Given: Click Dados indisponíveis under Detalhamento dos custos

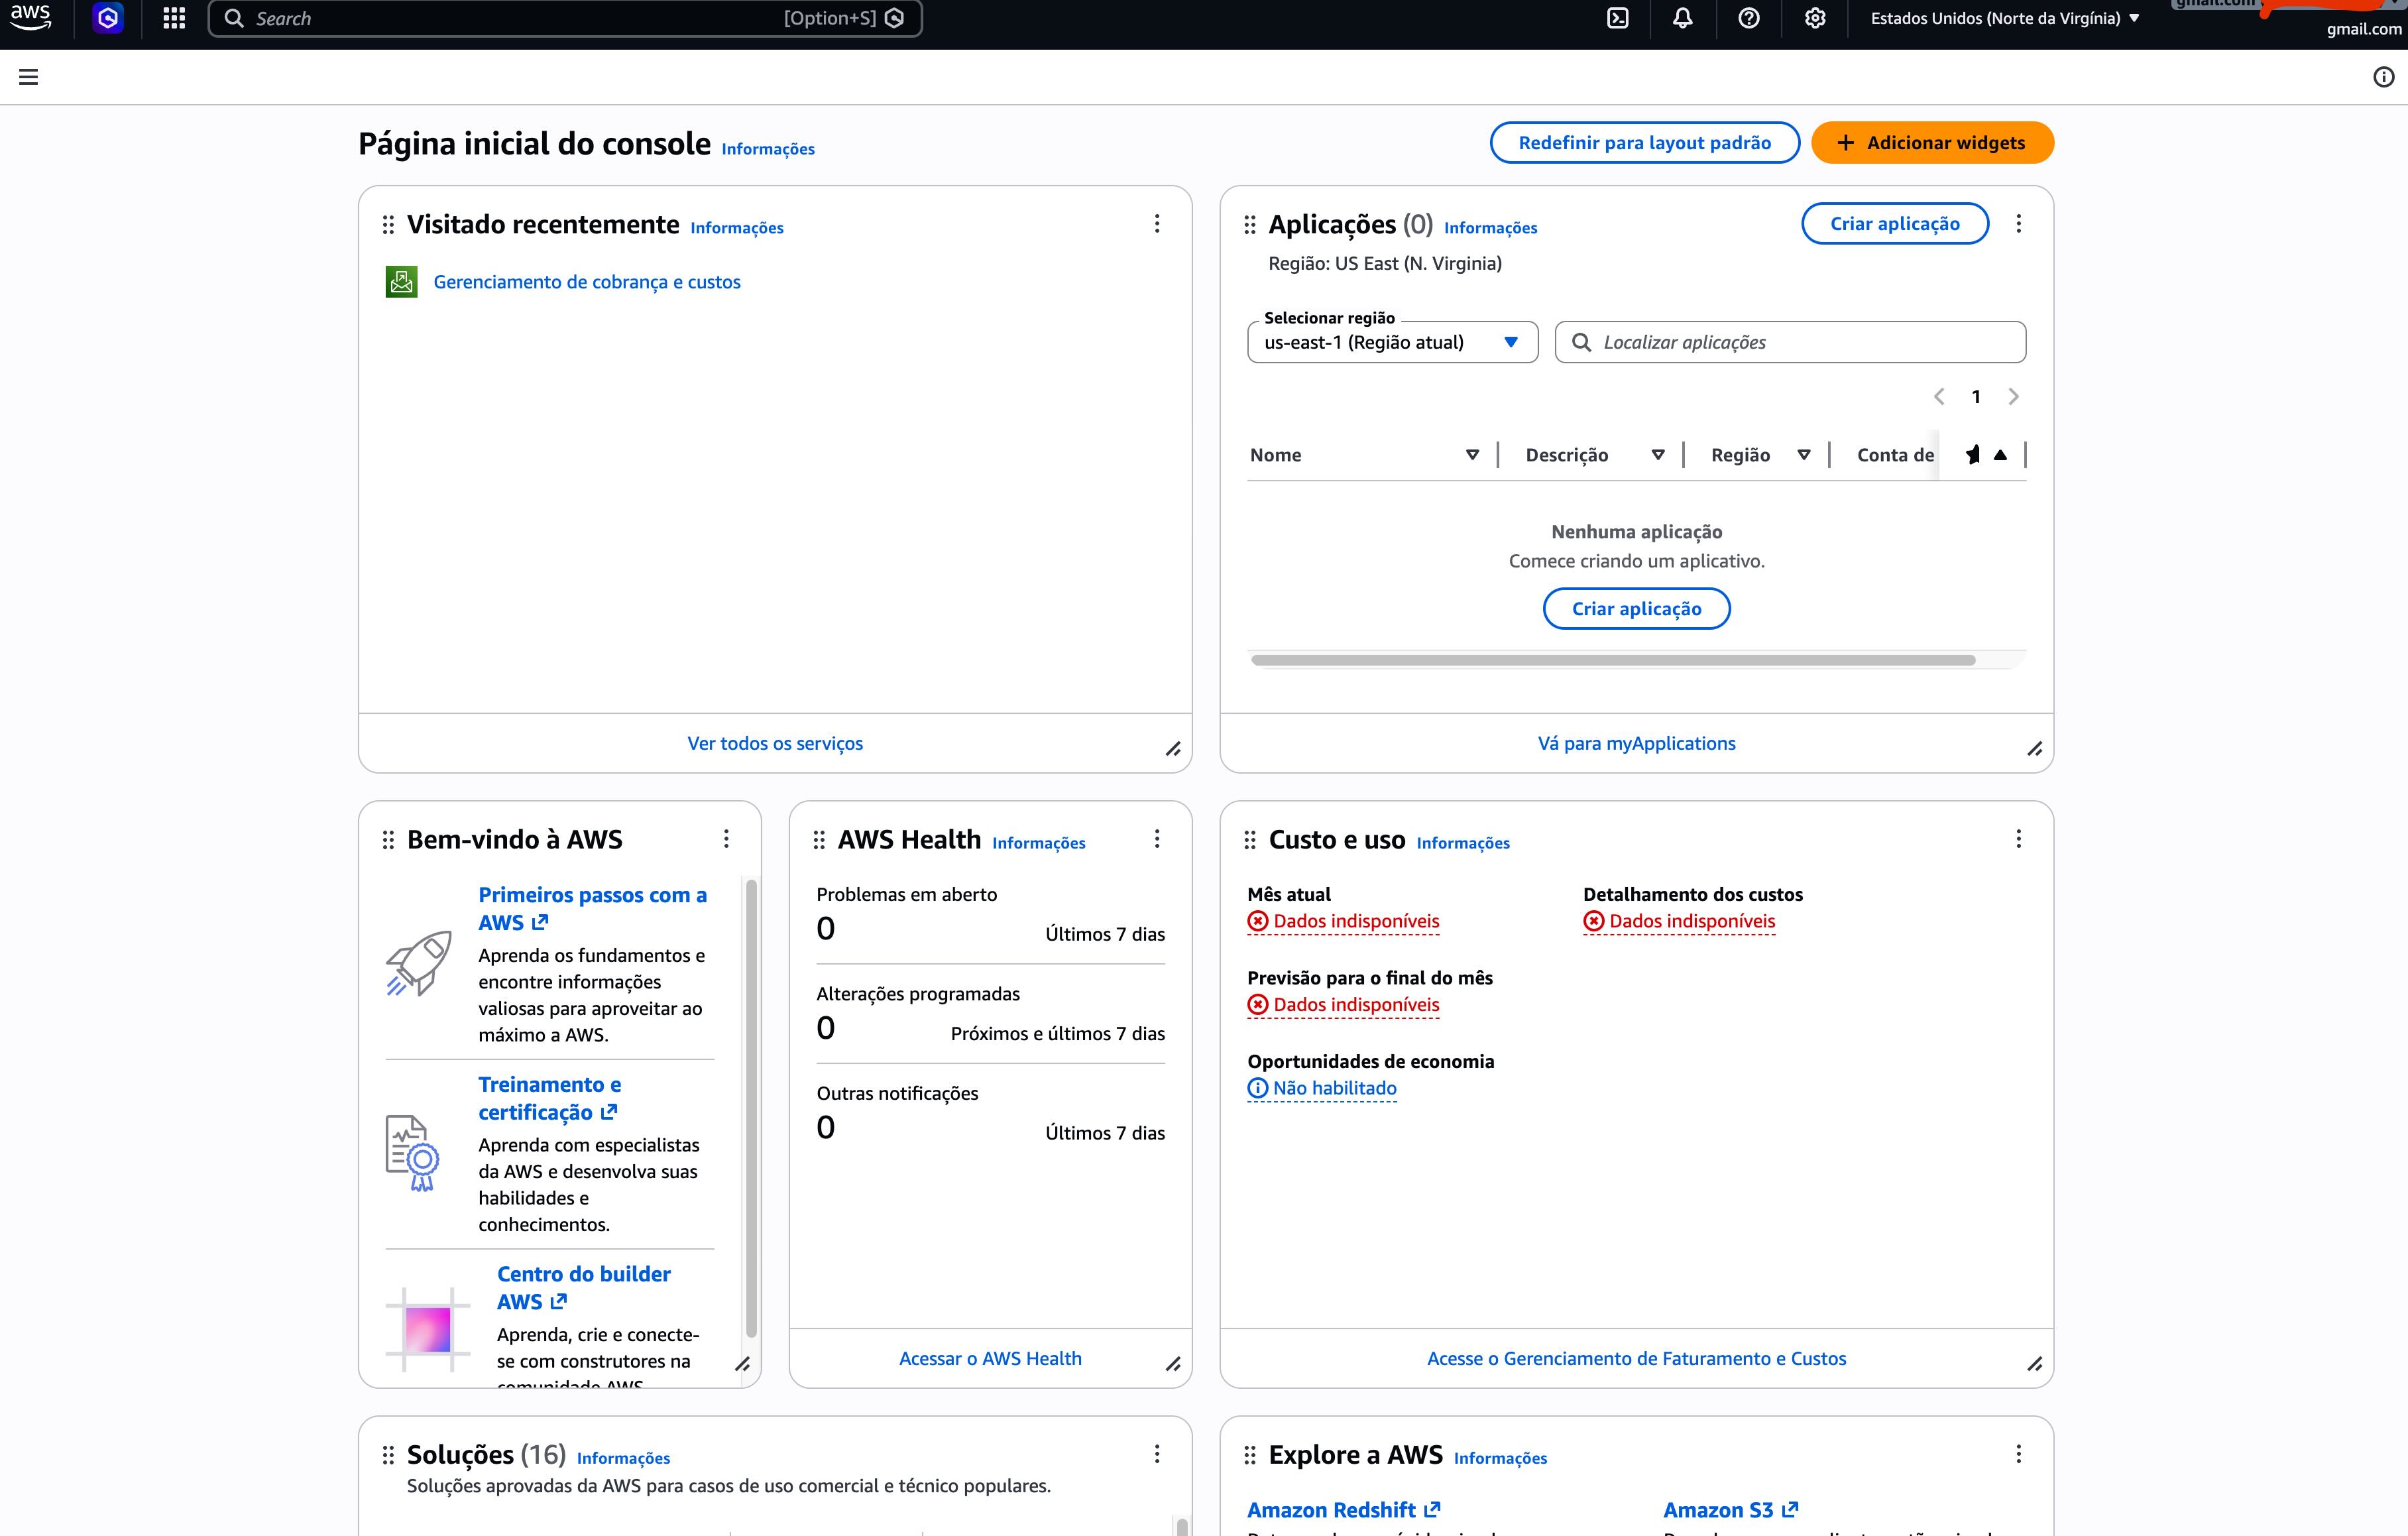Looking at the screenshot, I should [x=1679, y=921].
